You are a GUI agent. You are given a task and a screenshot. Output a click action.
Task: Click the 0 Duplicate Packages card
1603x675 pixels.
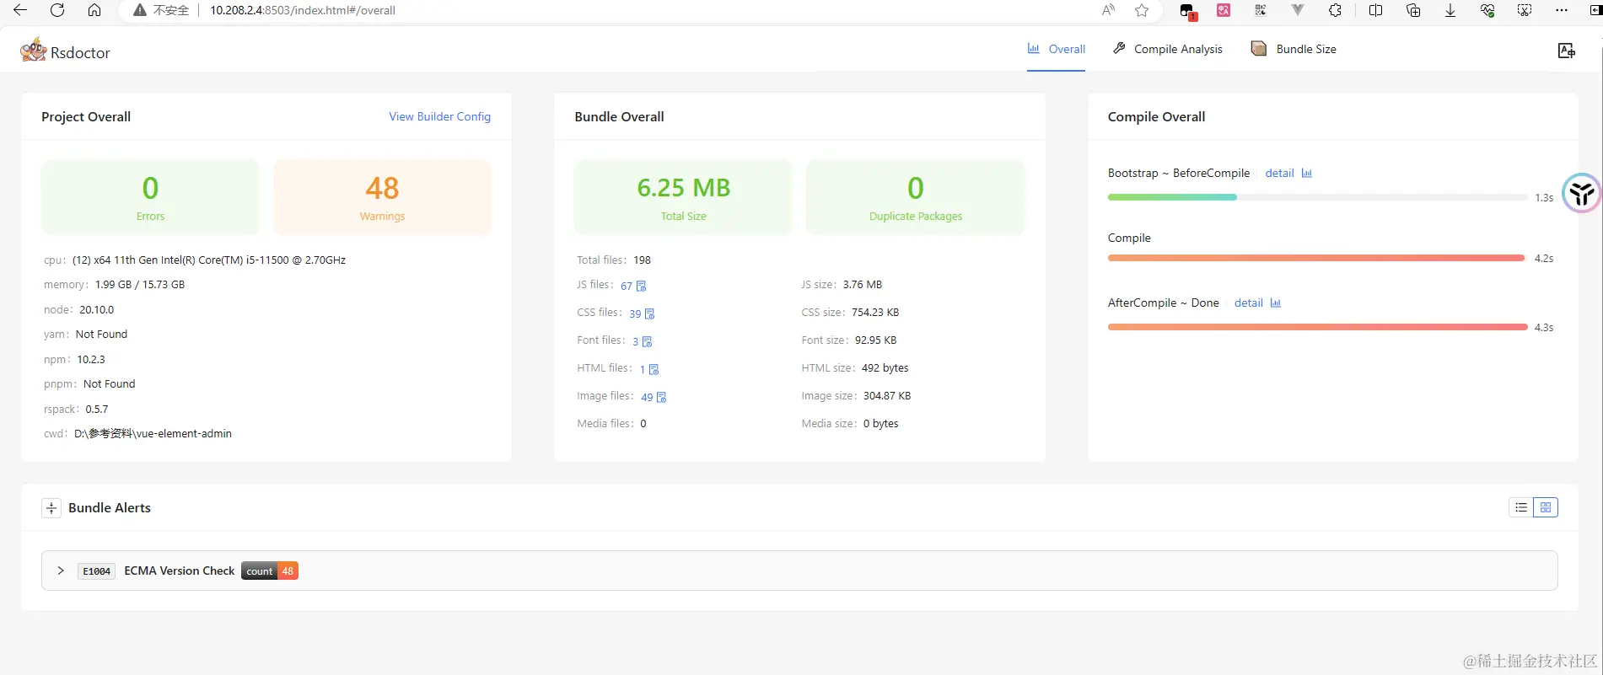pos(916,197)
